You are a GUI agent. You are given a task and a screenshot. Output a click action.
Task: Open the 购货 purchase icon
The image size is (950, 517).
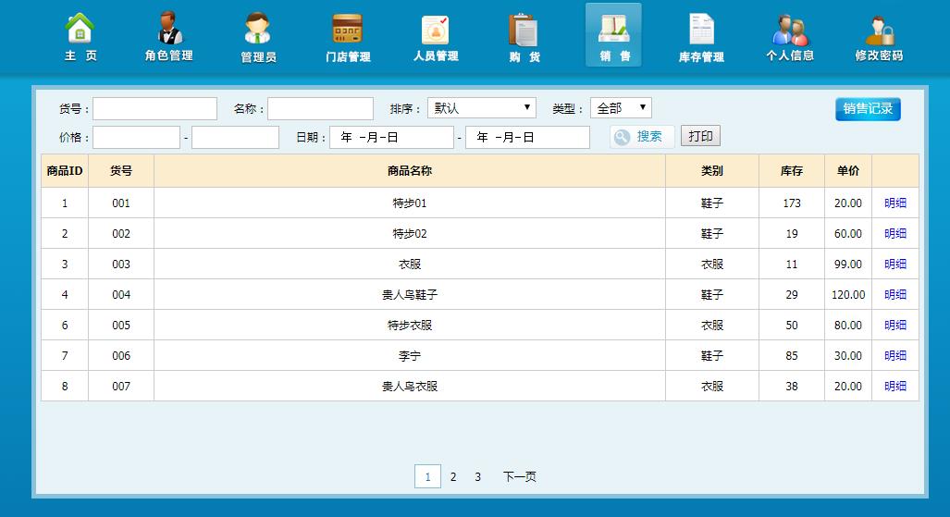pos(524,36)
